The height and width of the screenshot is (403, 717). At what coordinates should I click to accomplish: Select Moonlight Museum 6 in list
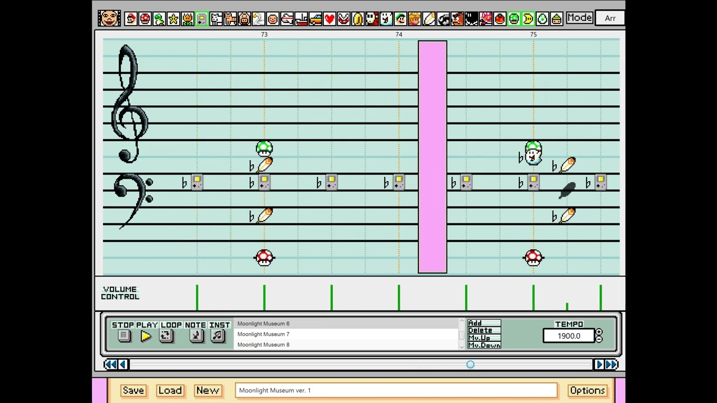[347, 324]
